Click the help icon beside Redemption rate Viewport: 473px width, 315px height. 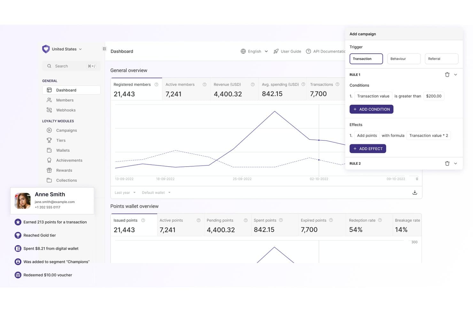click(380, 220)
